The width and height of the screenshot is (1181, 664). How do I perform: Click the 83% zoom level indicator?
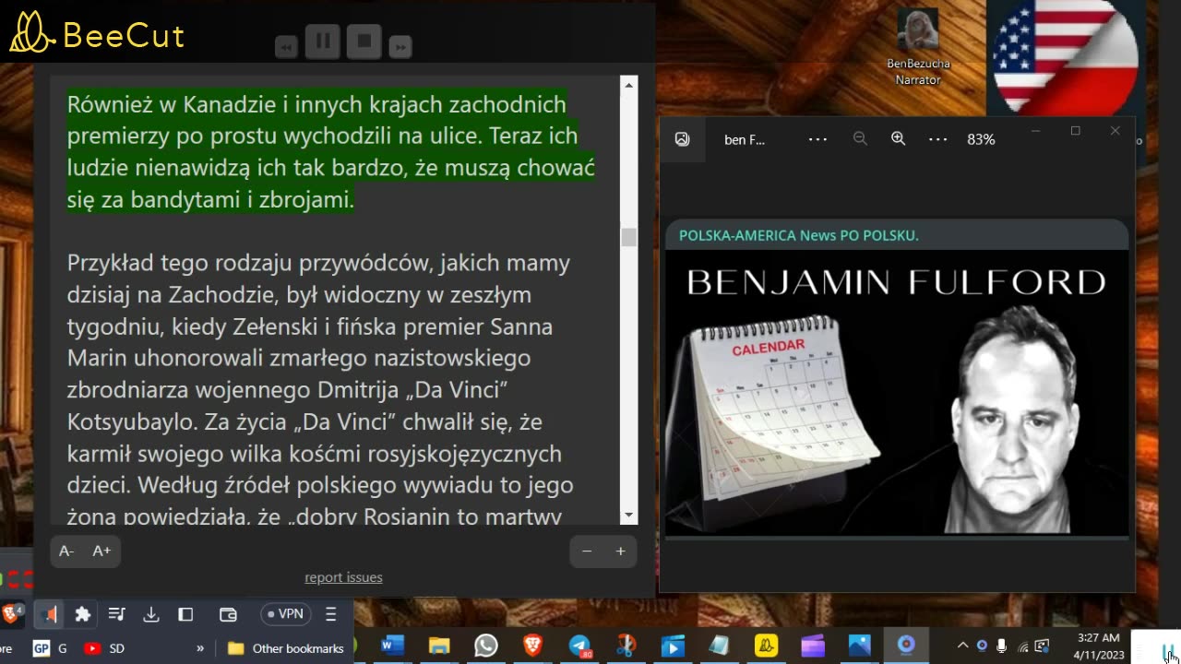pyautogui.click(x=981, y=139)
